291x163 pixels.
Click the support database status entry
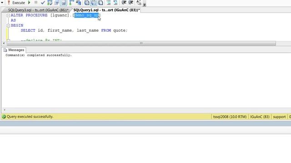(x=279, y=117)
